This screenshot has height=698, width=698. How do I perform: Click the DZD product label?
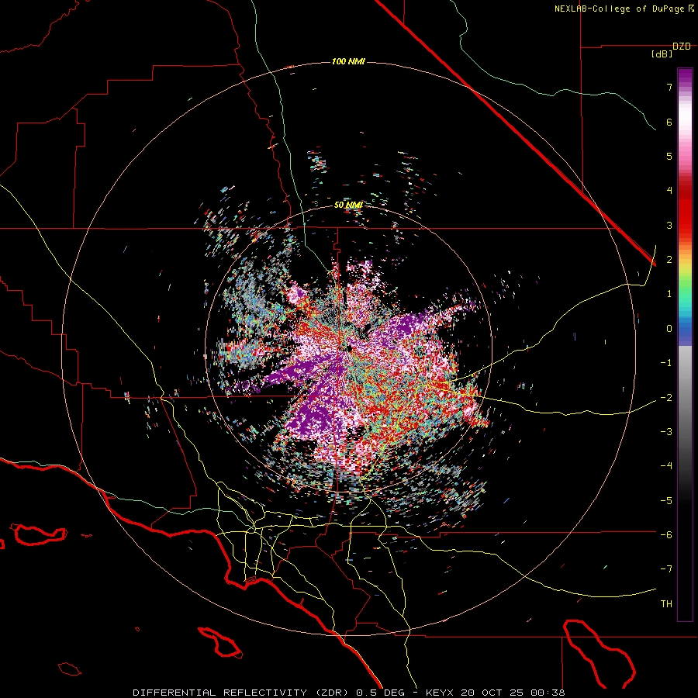pyautogui.click(x=682, y=47)
